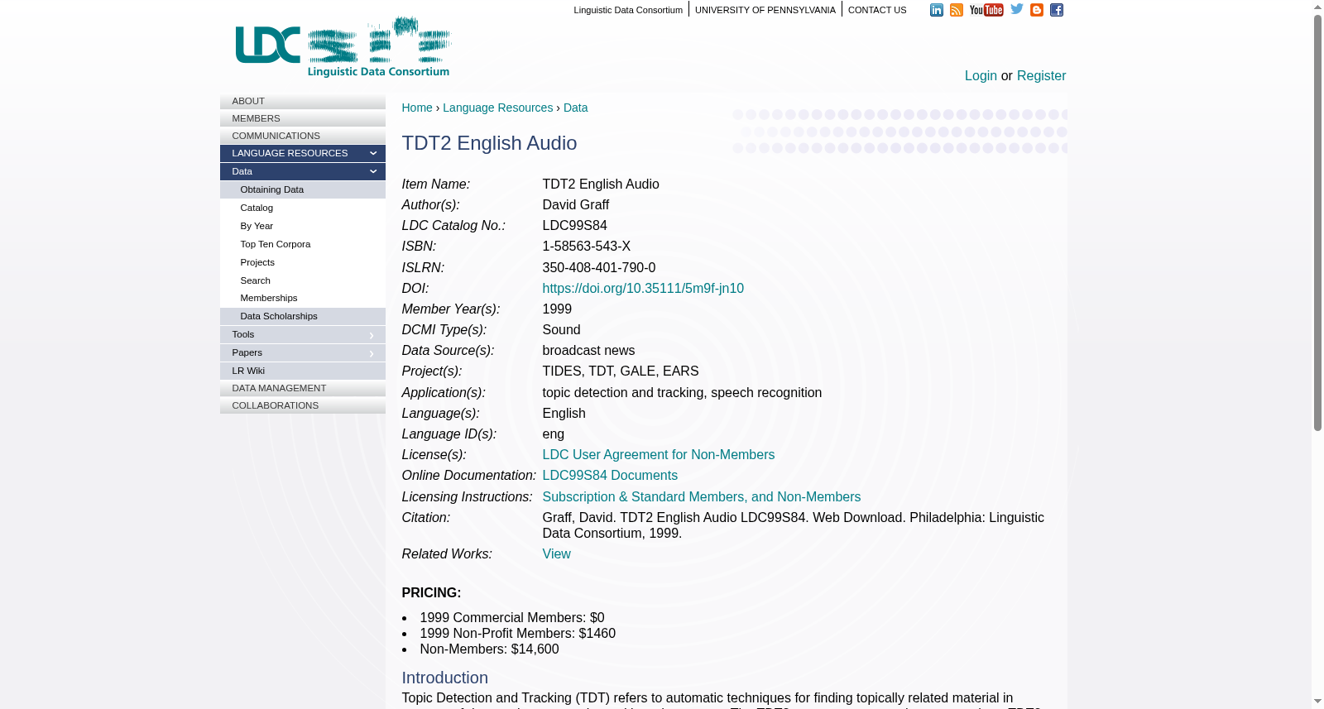Click the Register link
The image size is (1324, 709).
pos(1041,76)
